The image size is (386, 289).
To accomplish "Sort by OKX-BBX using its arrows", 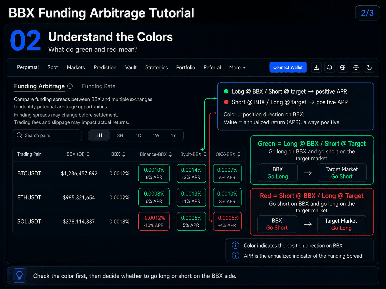I will [239, 154].
